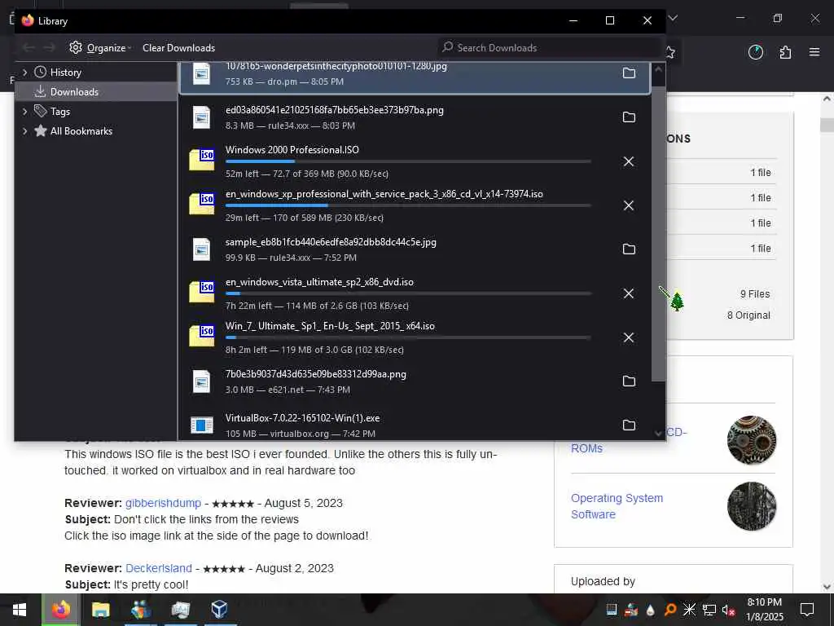Open DeckerIsland reviewer profile link
This screenshot has width=834, height=626.
(159, 568)
